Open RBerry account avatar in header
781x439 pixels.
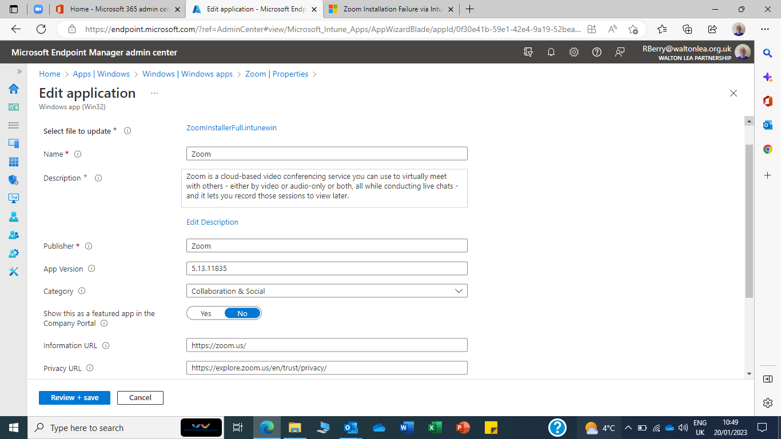(743, 52)
